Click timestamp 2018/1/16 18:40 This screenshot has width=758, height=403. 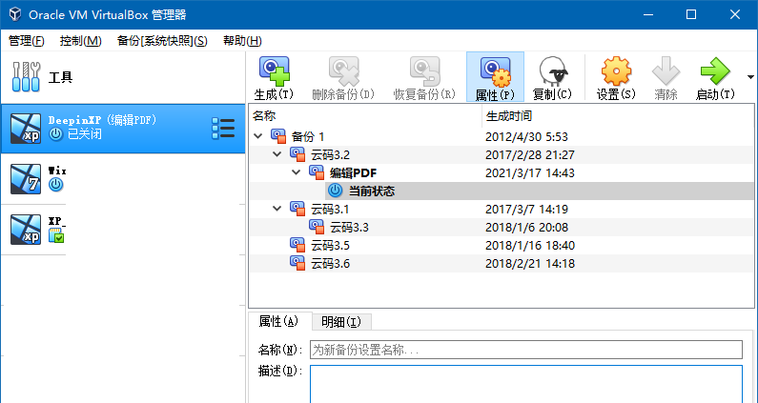530,246
